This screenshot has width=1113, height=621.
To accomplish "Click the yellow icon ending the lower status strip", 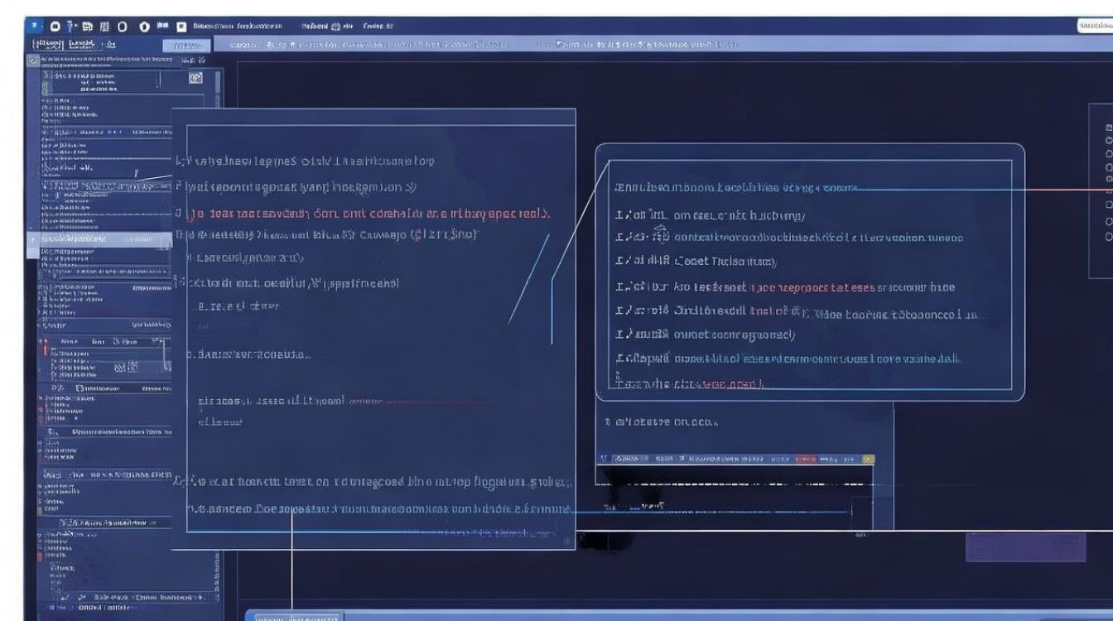I will [x=867, y=459].
